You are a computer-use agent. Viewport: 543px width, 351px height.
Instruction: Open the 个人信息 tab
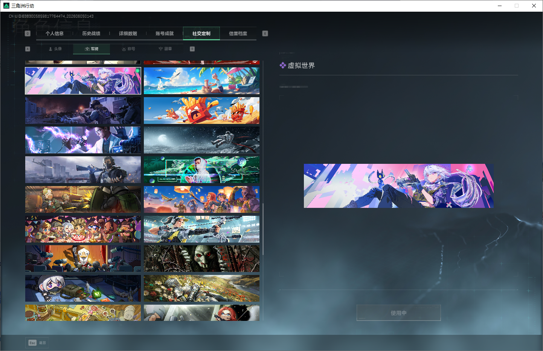pos(55,34)
